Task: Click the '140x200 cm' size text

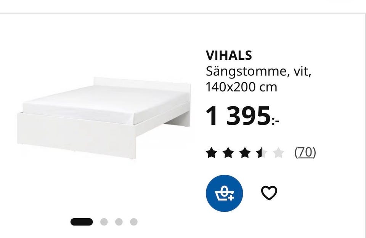Action: pyautogui.click(x=241, y=87)
